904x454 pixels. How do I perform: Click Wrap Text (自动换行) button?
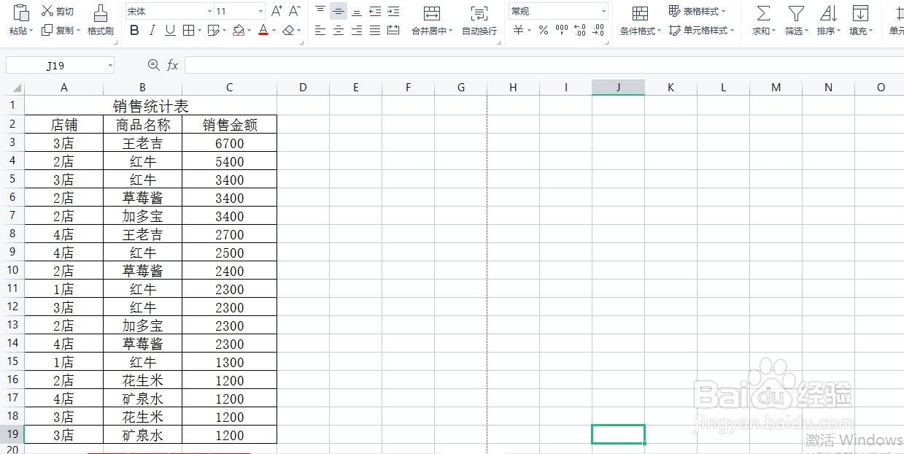tap(479, 20)
